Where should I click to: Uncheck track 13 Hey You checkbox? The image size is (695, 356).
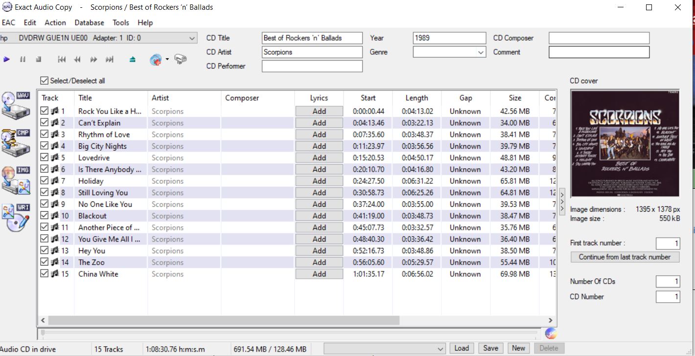point(45,251)
